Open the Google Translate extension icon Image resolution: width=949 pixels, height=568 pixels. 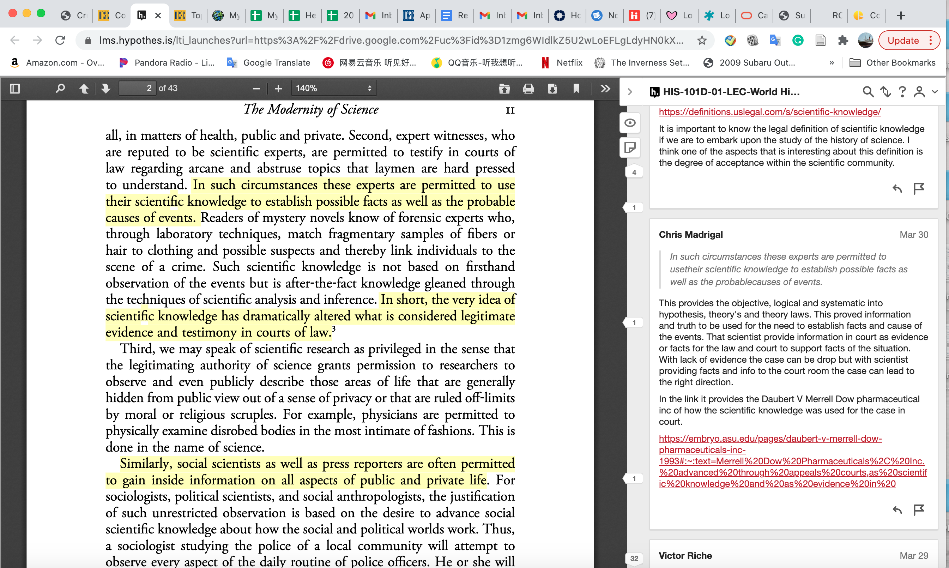(775, 40)
